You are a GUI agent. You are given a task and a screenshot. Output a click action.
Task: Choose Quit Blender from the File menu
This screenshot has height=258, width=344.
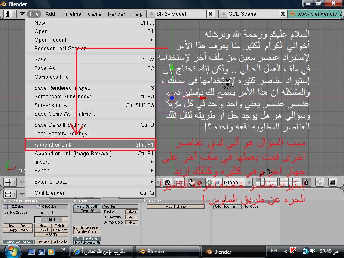(x=90, y=193)
